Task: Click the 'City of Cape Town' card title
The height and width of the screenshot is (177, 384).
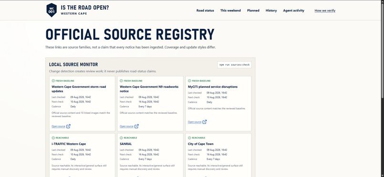Action: (x=201, y=144)
